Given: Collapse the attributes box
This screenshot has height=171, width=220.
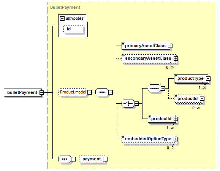Looking at the screenshot, I should [x=62, y=19].
